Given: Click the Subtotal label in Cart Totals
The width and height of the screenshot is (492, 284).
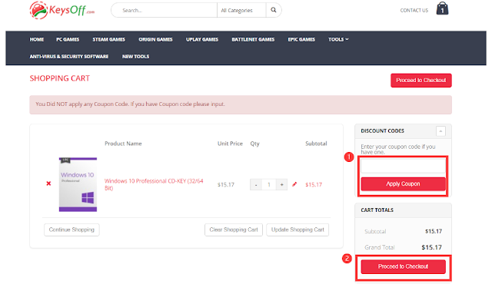Looking at the screenshot, I should coord(375,232).
